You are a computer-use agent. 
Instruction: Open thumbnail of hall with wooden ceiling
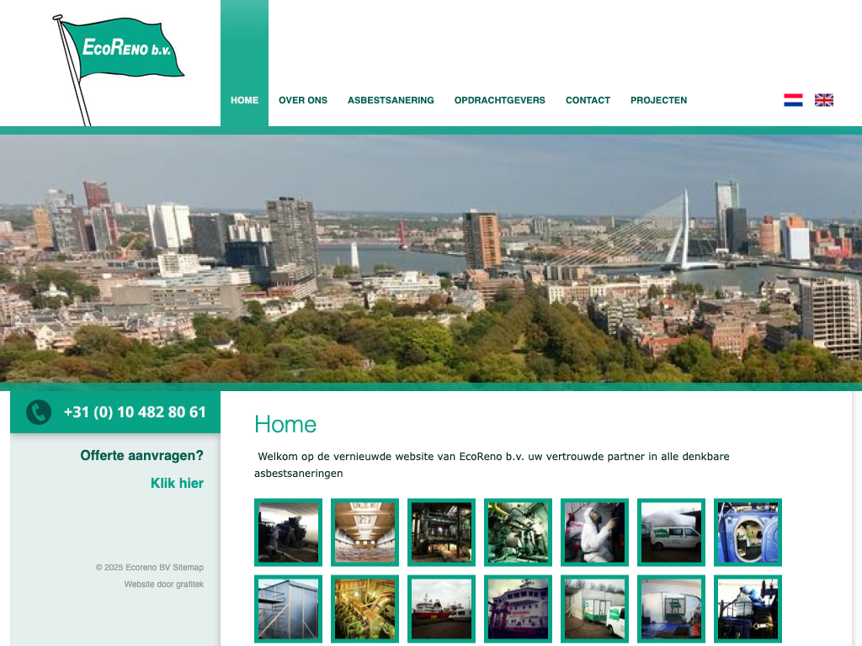point(365,532)
